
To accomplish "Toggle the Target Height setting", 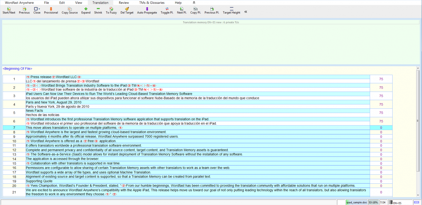I will pos(231,11).
